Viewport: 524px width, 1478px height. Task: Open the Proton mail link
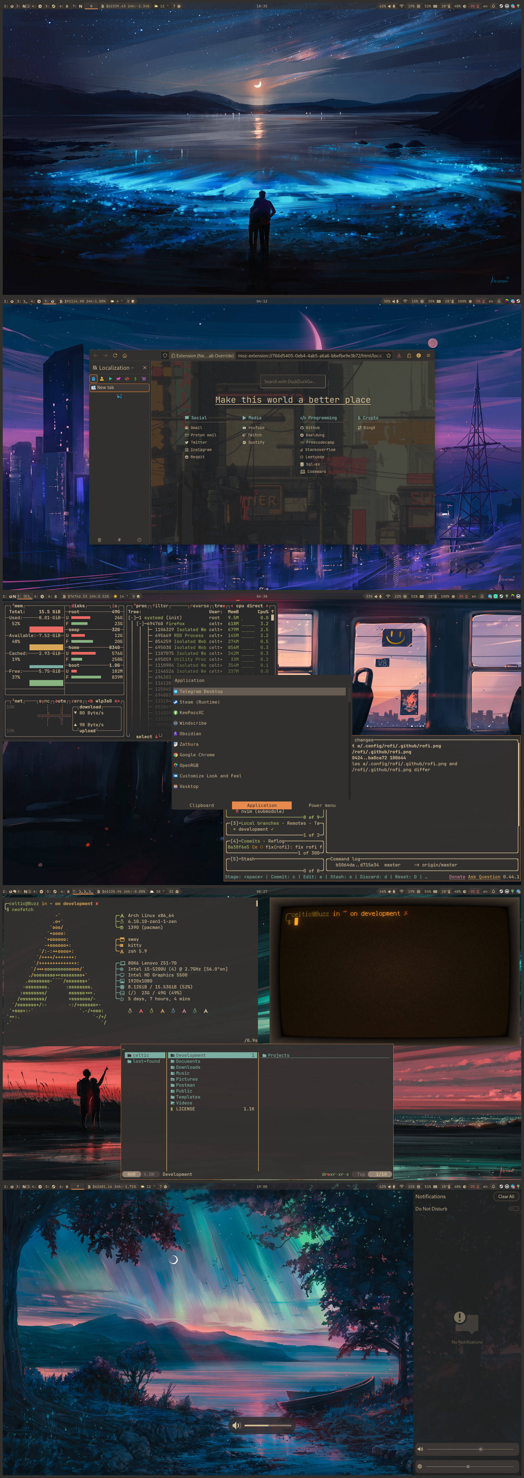click(x=200, y=435)
